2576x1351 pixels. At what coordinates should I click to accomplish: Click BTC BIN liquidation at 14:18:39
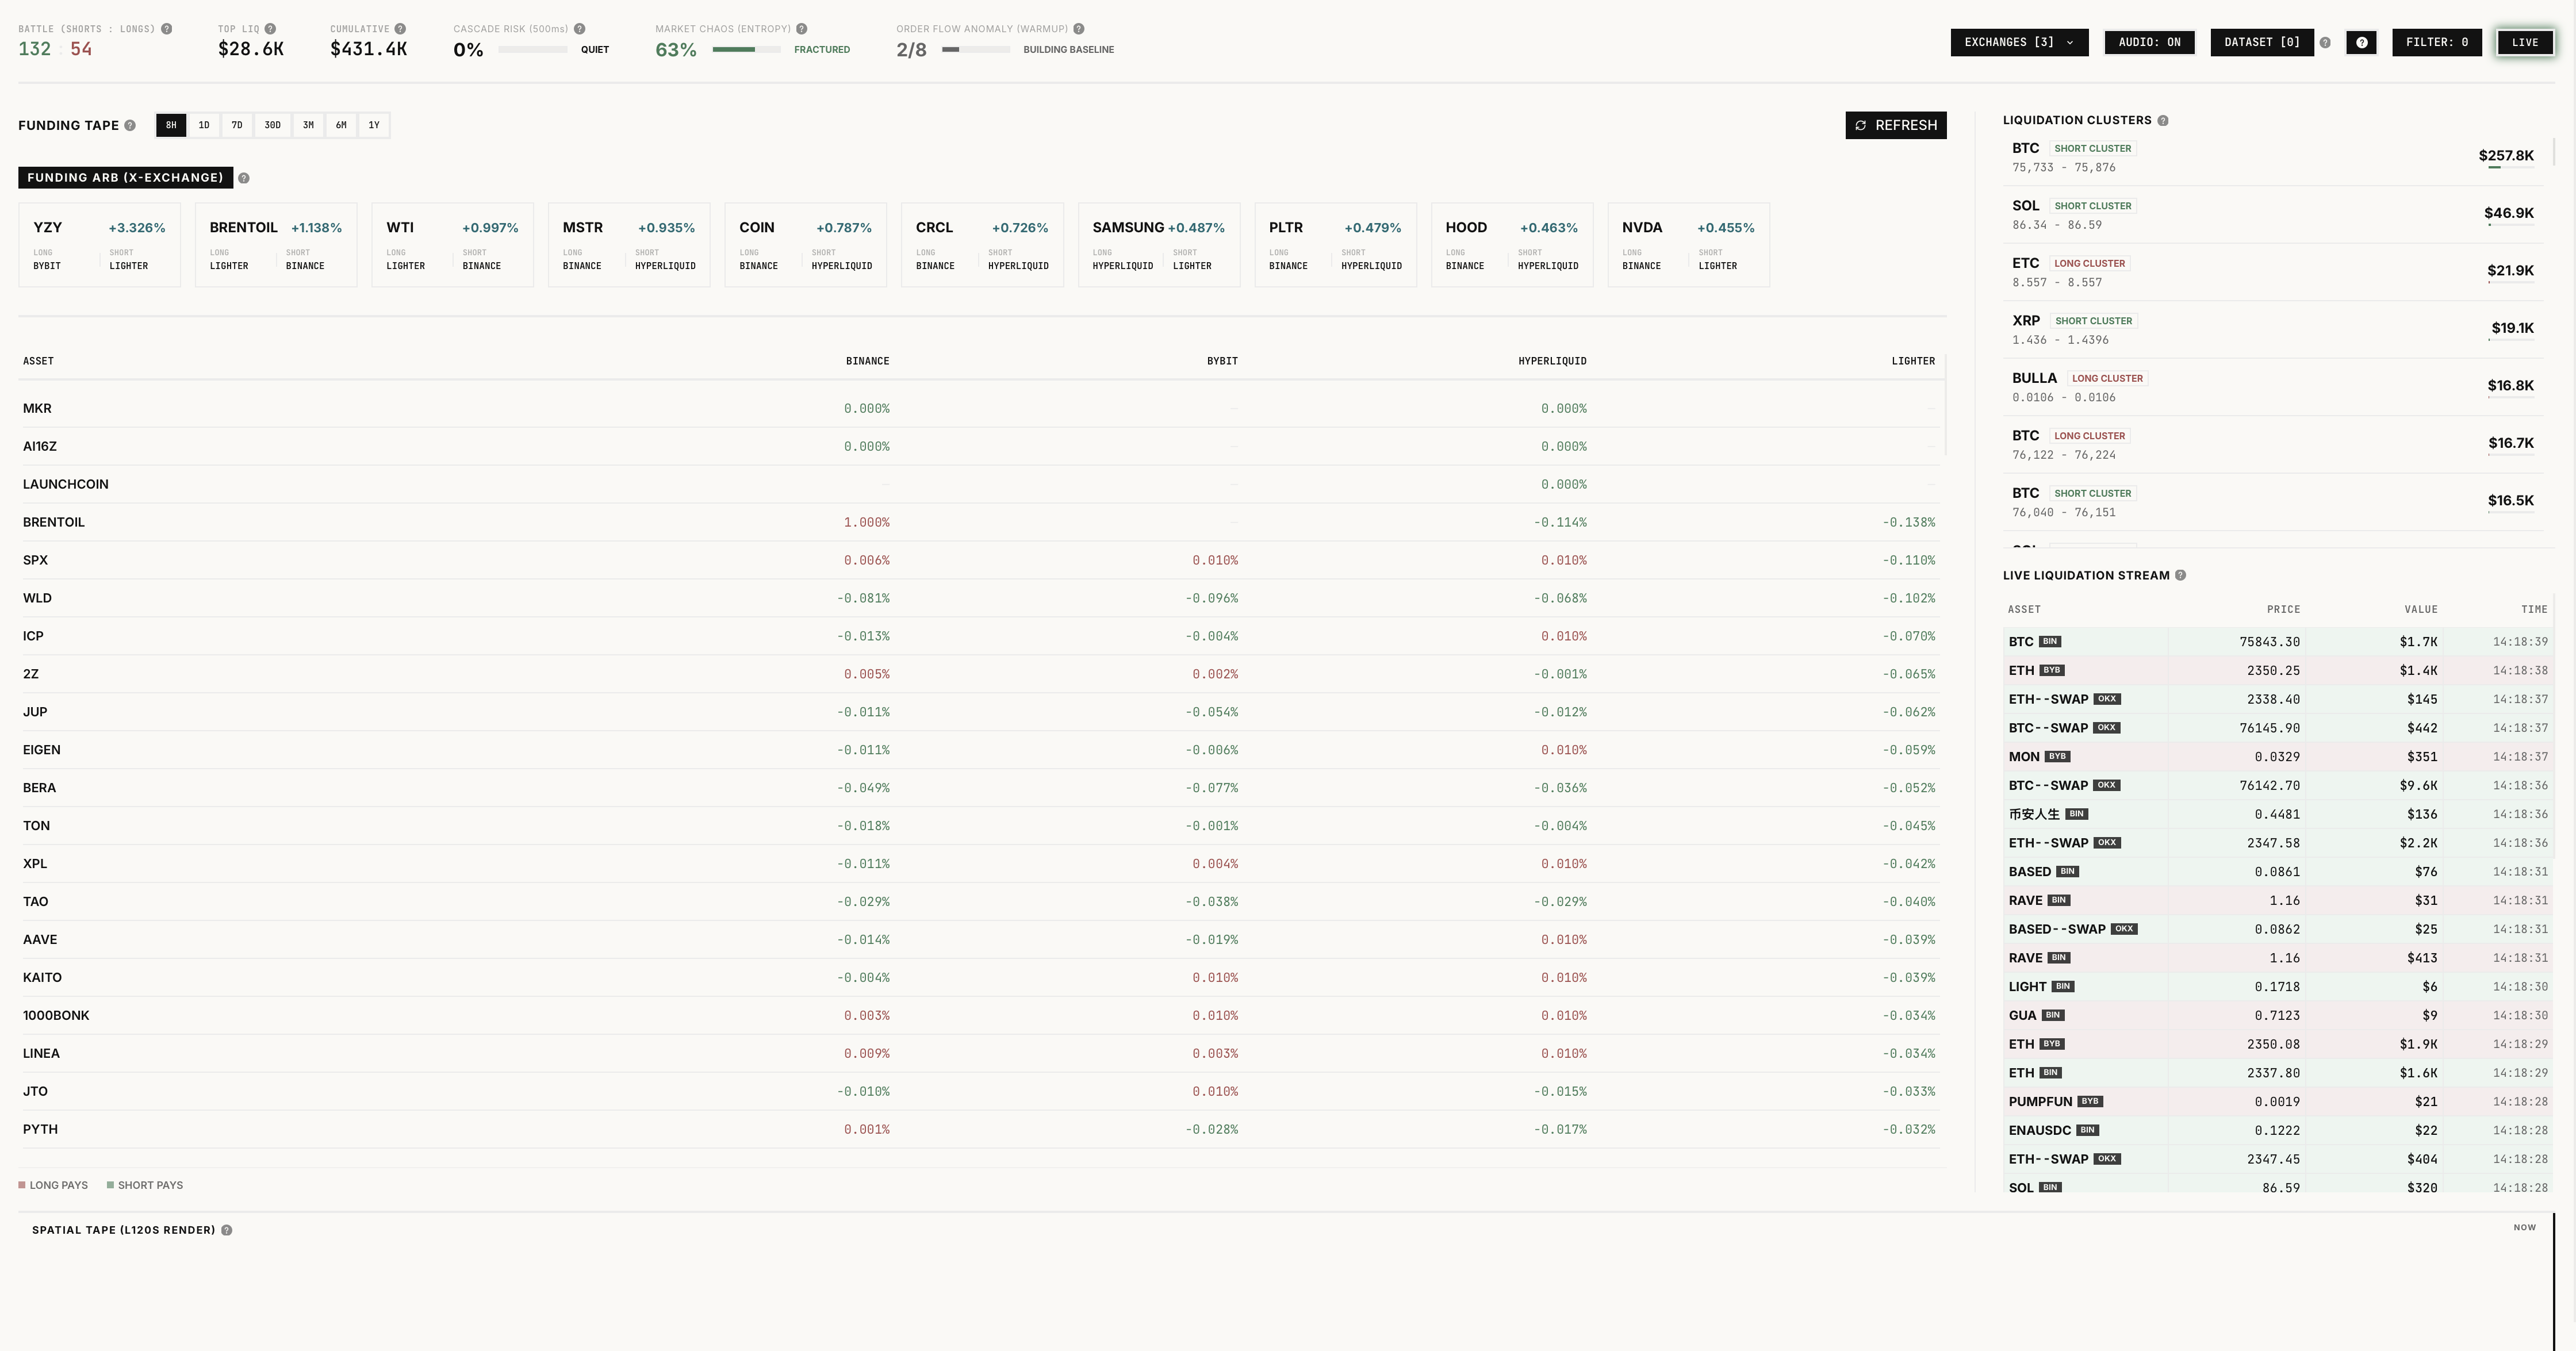2278,641
